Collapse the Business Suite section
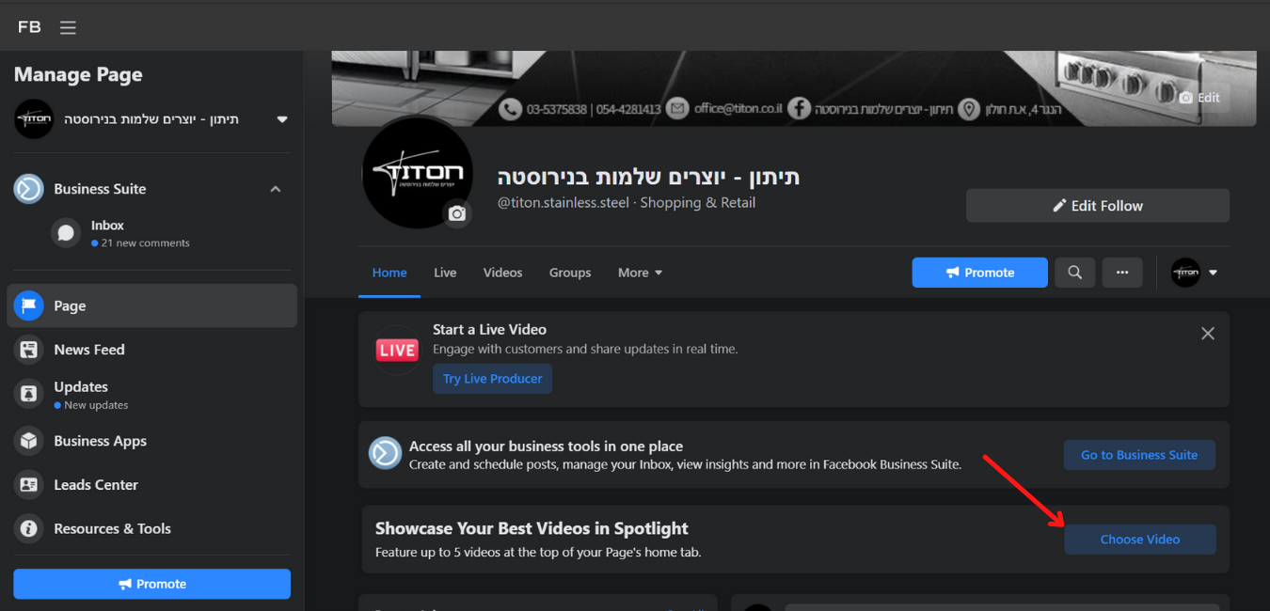 coord(276,189)
